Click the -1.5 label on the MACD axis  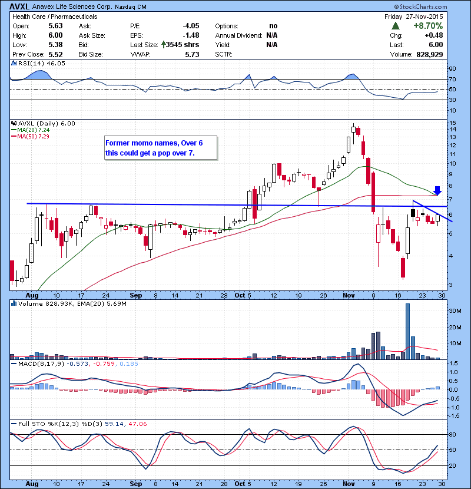453,416
